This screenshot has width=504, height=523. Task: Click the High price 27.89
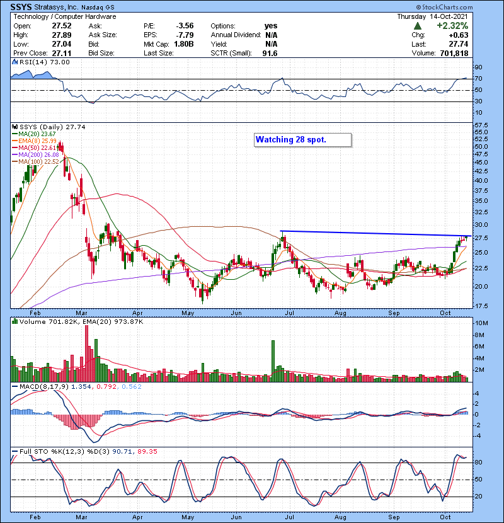pyautogui.click(x=61, y=35)
